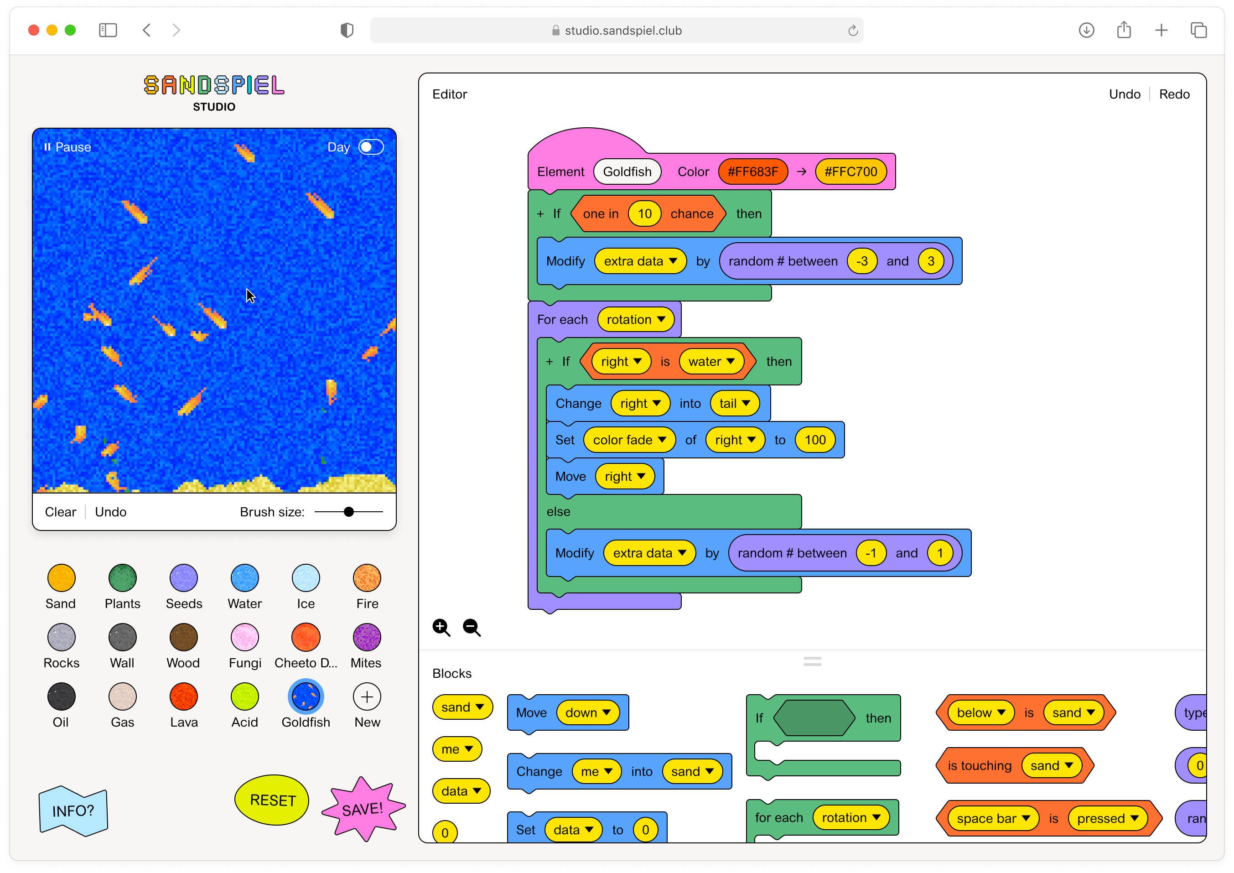The width and height of the screenshot is (1234, 873).
Task: Edit the color fade value 100
Action: 815,440
